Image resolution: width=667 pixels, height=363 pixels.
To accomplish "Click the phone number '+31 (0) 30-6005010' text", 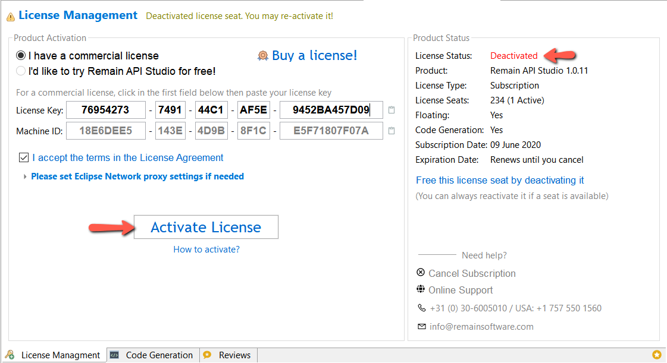I will (468, 308).
